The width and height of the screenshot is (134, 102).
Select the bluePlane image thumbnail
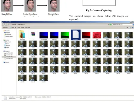pyautogui.click(x=54, y=35)
